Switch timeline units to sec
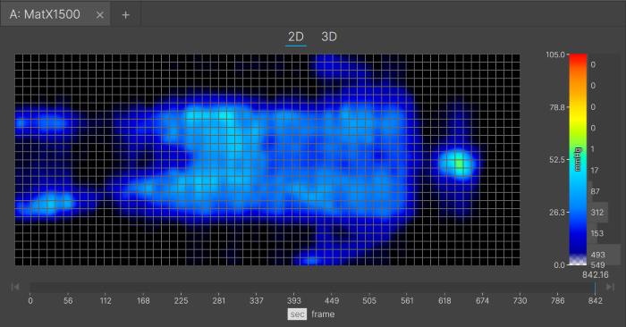The height and width of the screenshot is (327, 626). pyautogui.click(x=297, y=314)
